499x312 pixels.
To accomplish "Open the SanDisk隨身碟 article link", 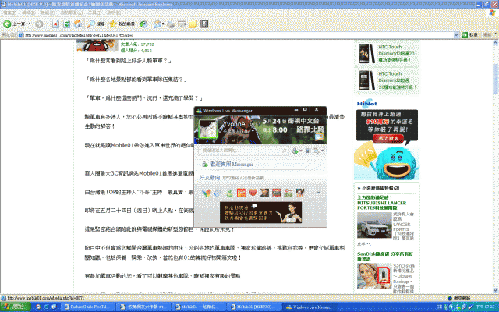I will (384, 257).
